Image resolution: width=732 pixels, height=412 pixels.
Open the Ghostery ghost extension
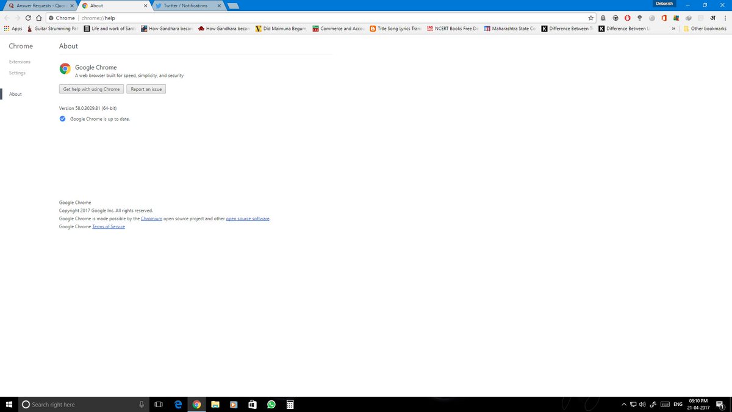click(x=603, y=18)
